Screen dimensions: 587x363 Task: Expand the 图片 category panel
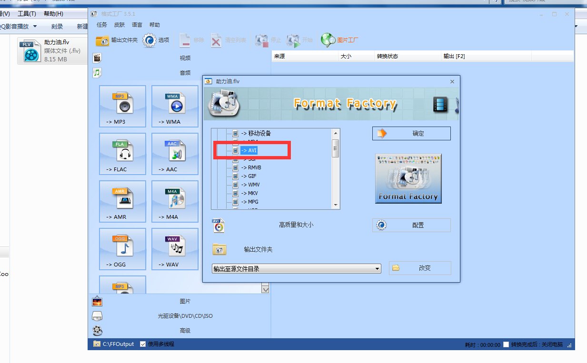pos(185,301)
